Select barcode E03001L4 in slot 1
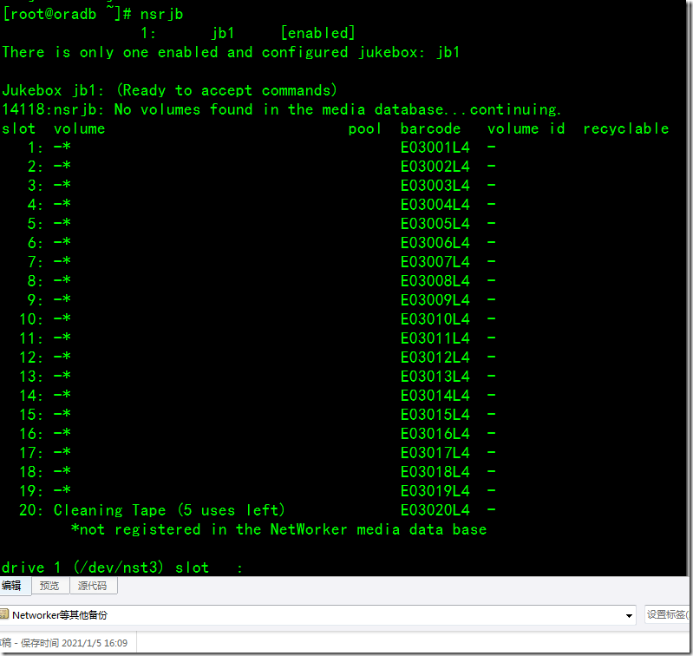 point(435,148)
